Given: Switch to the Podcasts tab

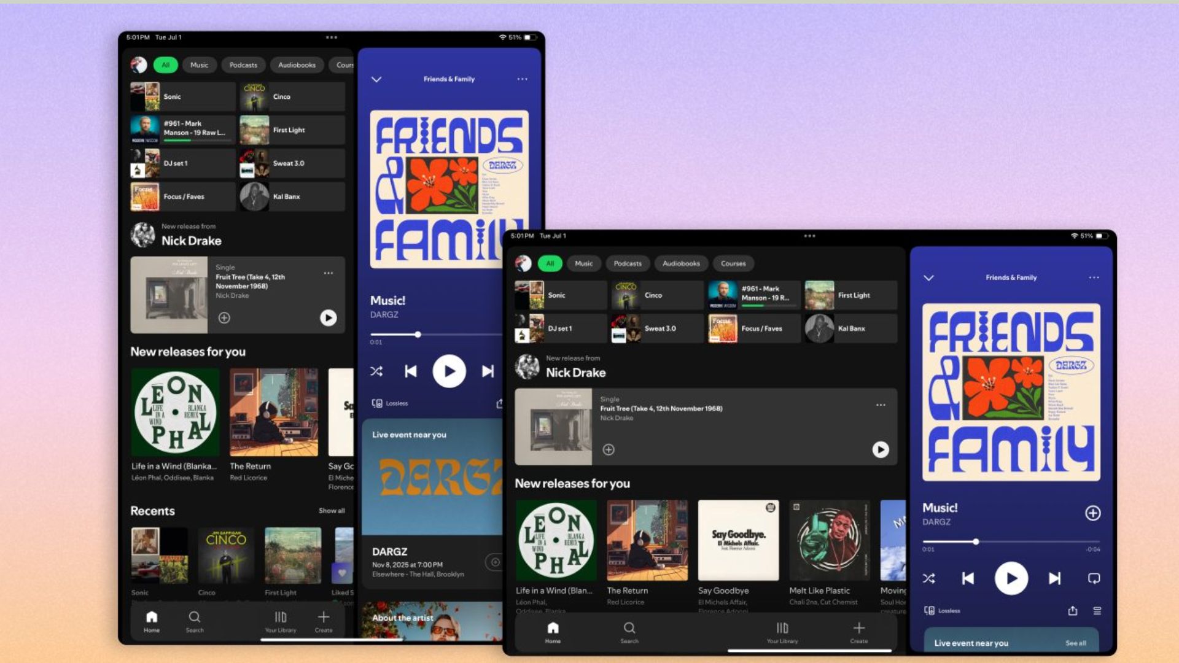Looking at the screenshot, I should [x=628, y=263].
